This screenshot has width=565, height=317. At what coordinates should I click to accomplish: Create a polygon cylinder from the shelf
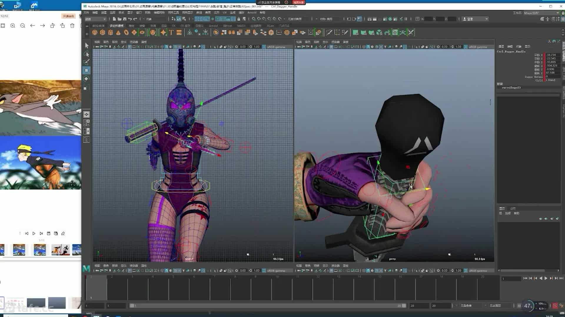(110, 33)
